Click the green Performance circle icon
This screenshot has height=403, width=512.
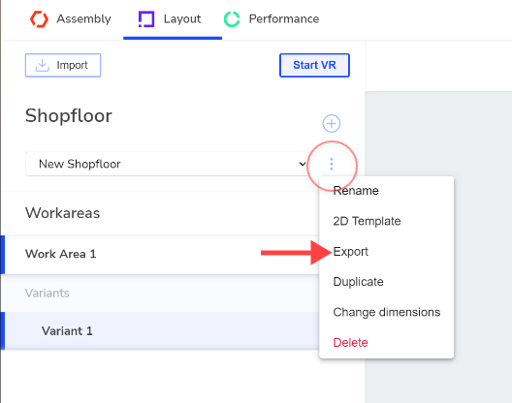click(232, 19)
